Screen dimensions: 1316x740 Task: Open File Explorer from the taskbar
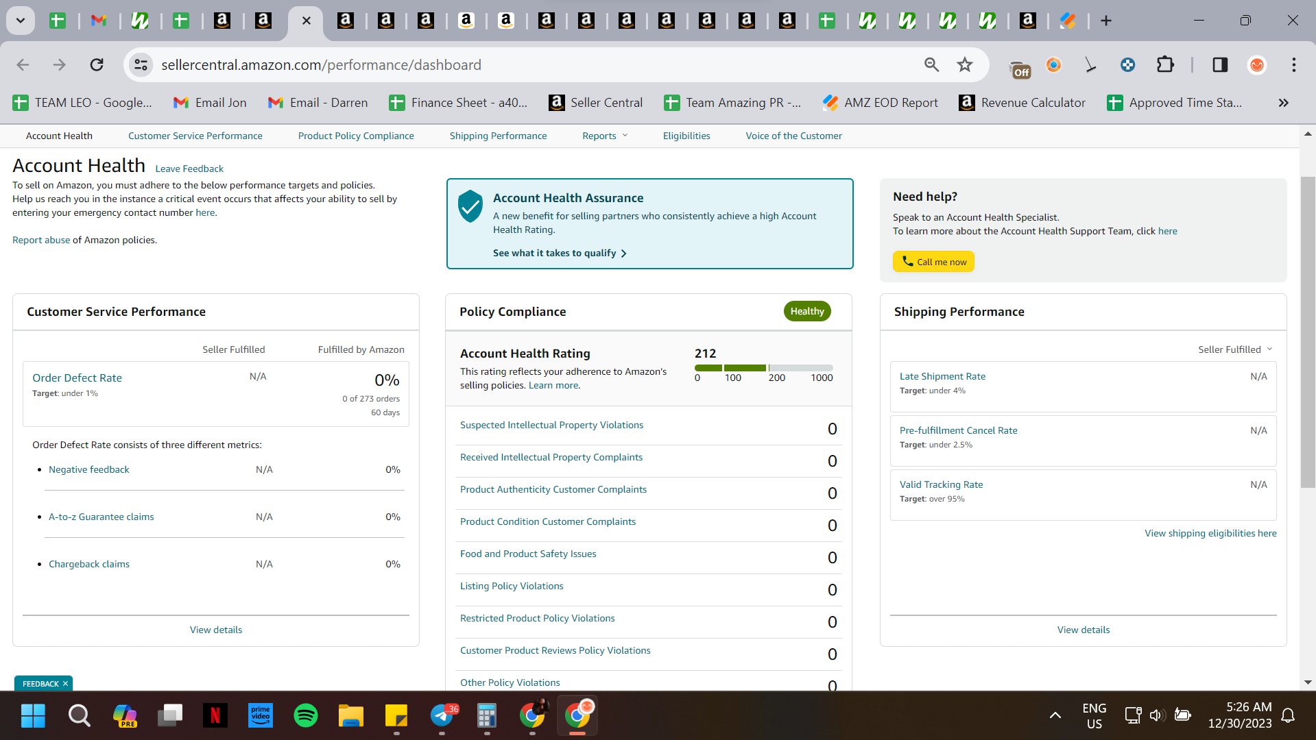[351, 715]
